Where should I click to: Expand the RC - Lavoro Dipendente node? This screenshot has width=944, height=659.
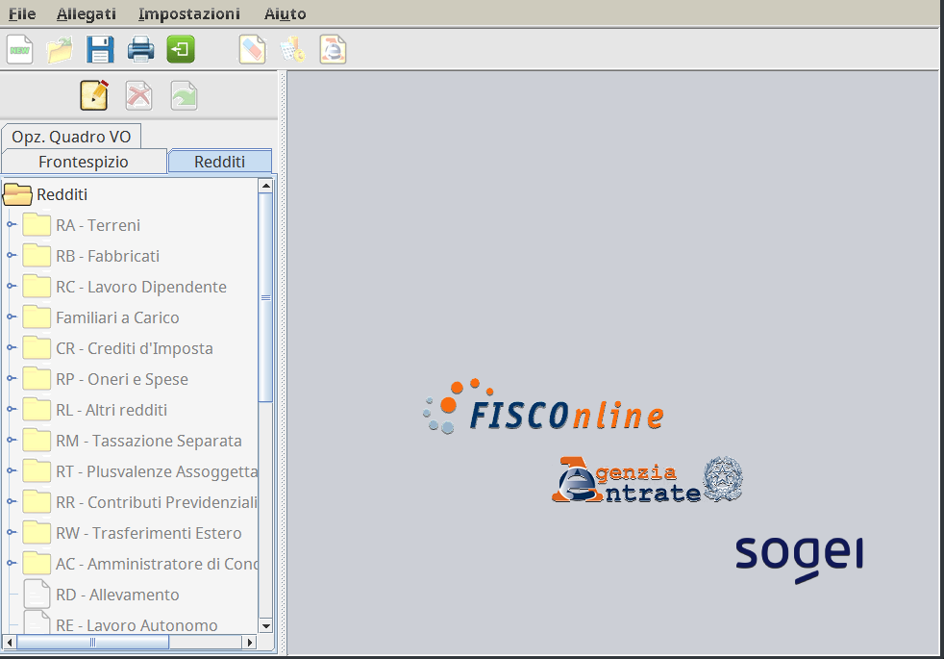pos(12,287)
